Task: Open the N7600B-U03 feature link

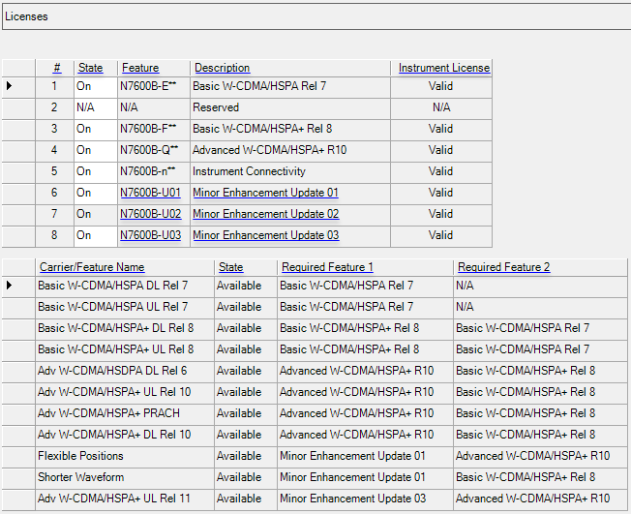Action: [x=151, y=235]
